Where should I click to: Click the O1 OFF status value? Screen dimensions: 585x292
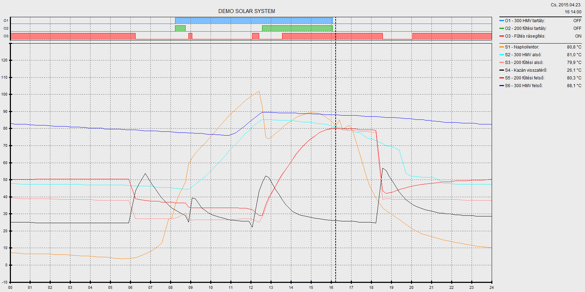click(577, 21)
